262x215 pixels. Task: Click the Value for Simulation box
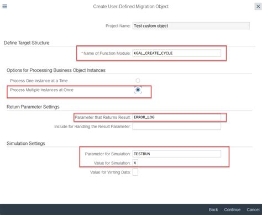135,163
